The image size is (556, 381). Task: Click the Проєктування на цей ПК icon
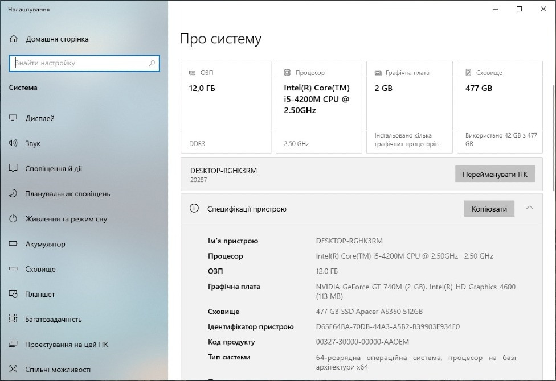pos(13,344)
